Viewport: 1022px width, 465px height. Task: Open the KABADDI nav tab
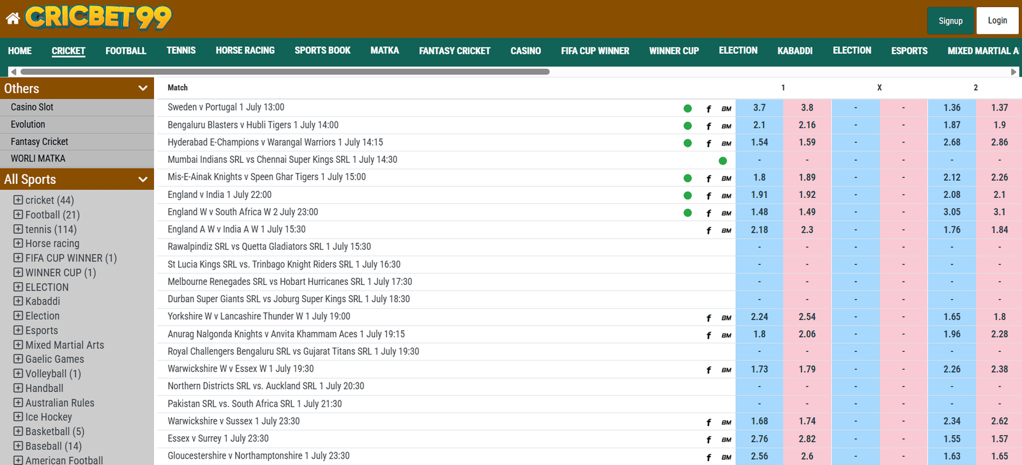[795, 50]
